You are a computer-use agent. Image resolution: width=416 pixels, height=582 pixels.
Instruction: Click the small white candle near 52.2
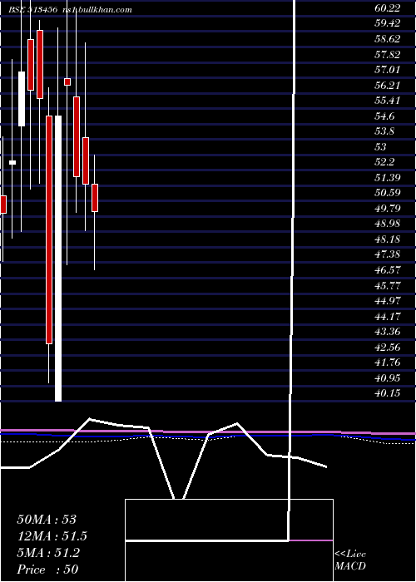click(12, 162)
